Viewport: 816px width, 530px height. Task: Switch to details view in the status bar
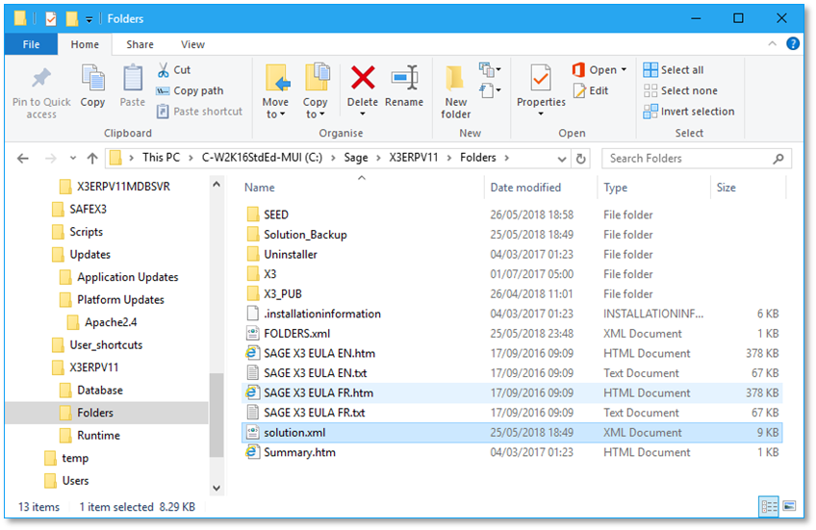pyautogui.click(x=769, y=506)
